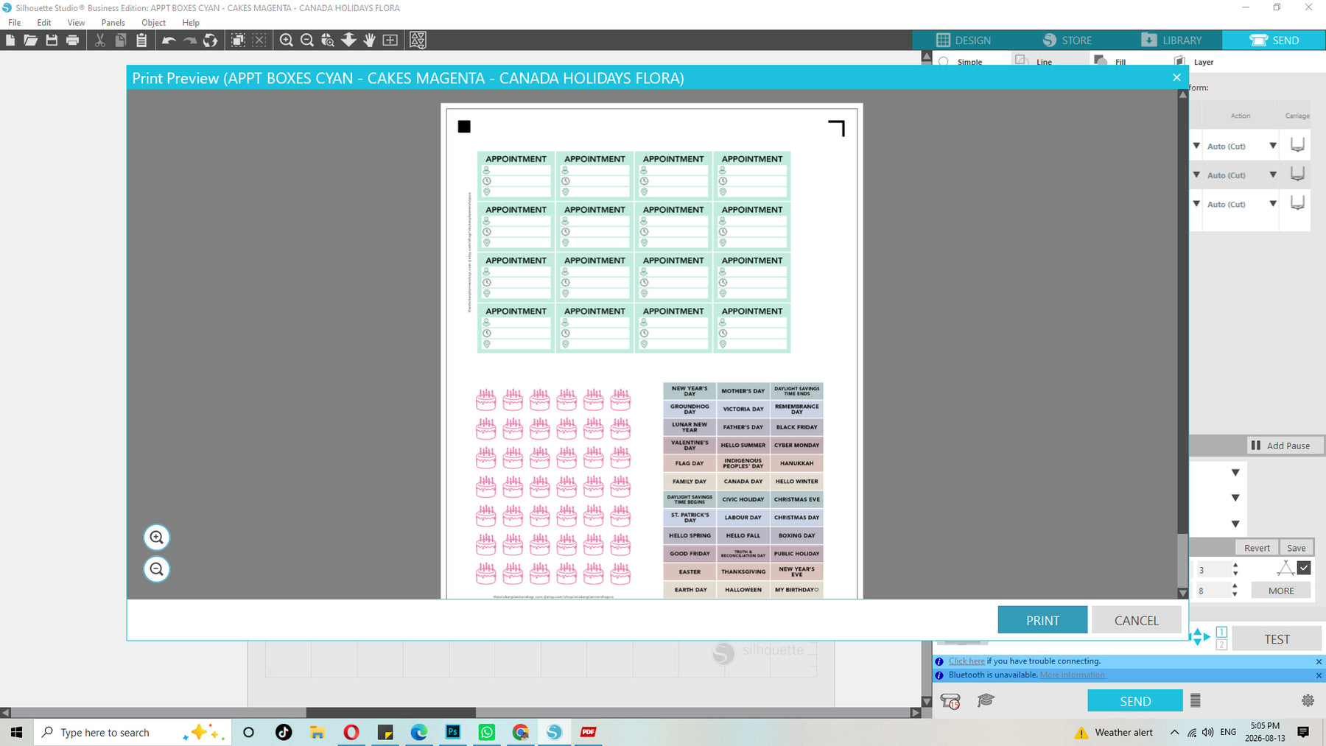Click the Revert button
The height and width of the screenshot is (746, 1326).
pos(1257,548)
